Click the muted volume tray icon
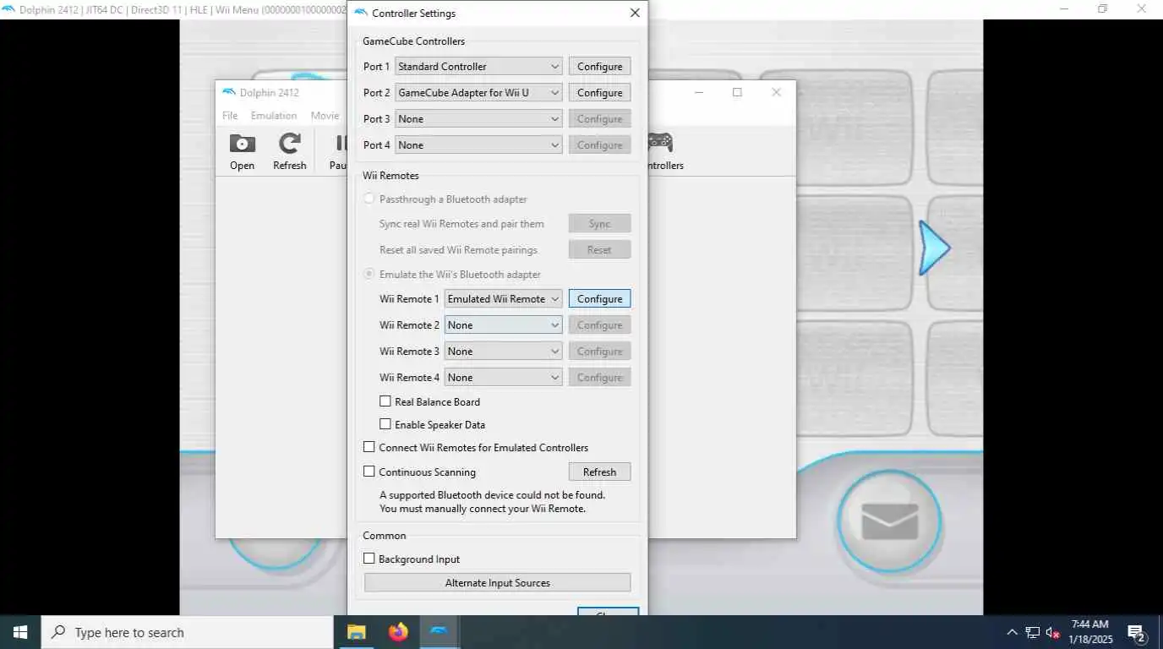Image resolution: width=1163 pixels, height=649 pixels. pos(1053,632)
